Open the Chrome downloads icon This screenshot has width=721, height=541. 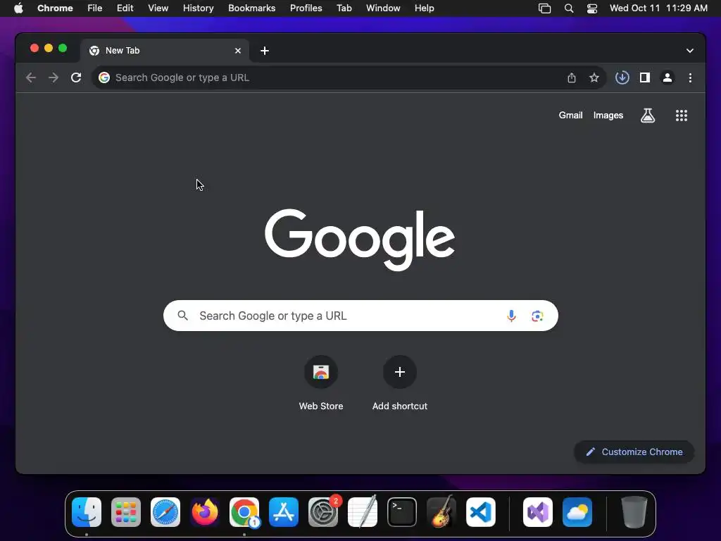(x=622, y=77)
